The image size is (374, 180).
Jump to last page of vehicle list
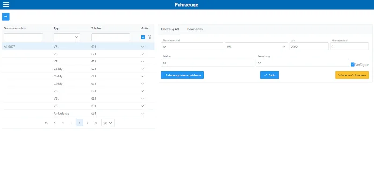tap(96, 123)
